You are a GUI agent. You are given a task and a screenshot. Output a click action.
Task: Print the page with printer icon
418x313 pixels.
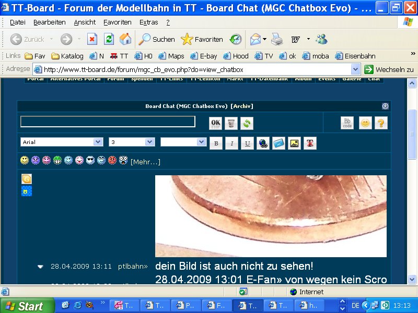click(277, 40)
